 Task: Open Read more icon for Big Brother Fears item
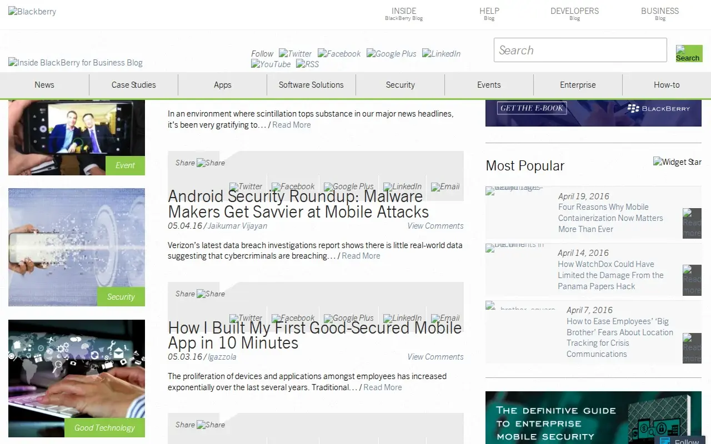coord(692,348)
